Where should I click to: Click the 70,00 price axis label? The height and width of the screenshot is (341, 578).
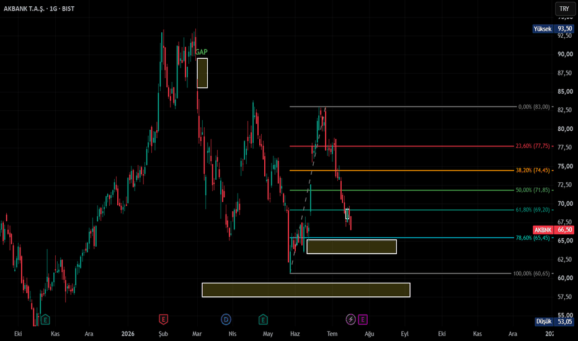[x=565, y=203]
